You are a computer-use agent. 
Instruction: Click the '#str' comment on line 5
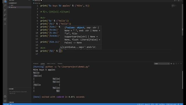pyautogui.click(x=43, y=18)
